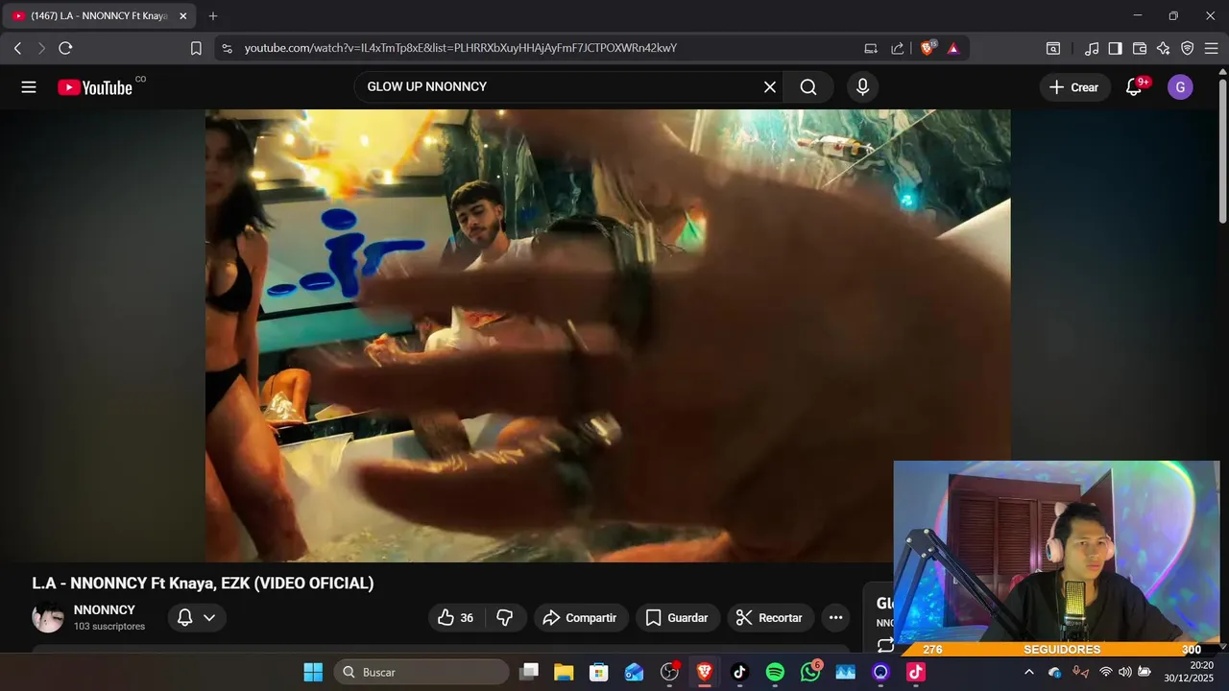Dislike the video with thumbs down
Image resolution: width=1229 pixels, height=691 pixels.
point(505,618)
